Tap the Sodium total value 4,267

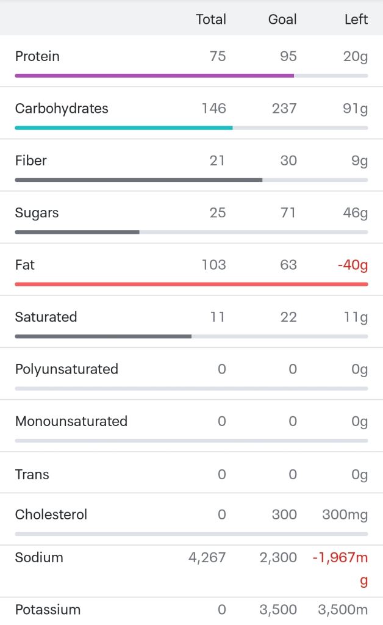(x=207, y=557)
